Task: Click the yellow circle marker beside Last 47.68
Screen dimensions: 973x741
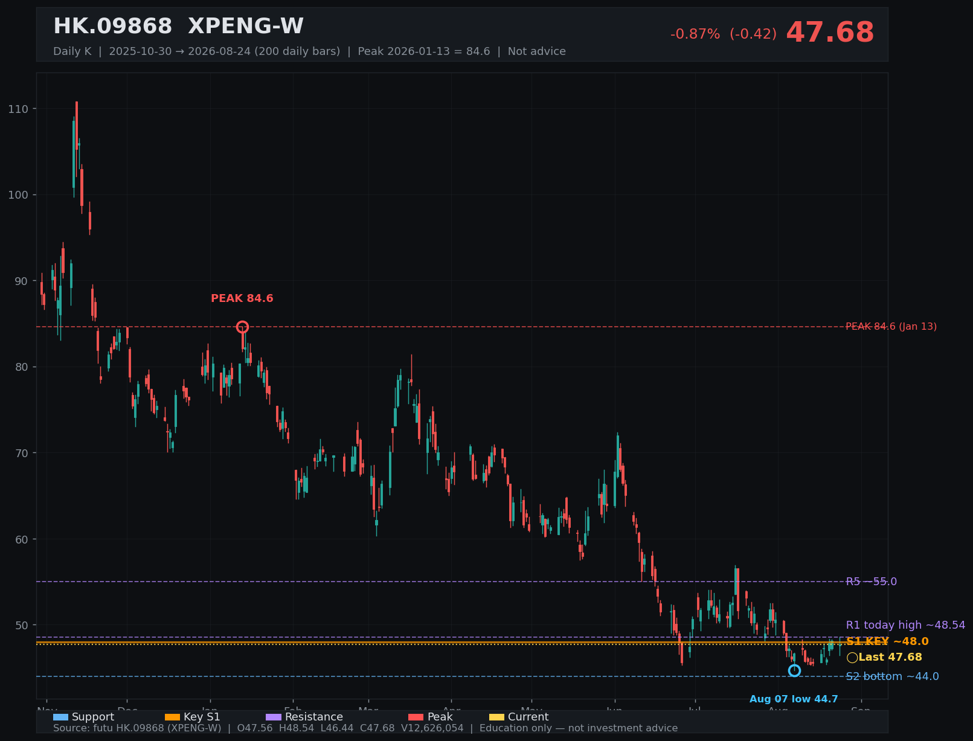Action: 852,658
